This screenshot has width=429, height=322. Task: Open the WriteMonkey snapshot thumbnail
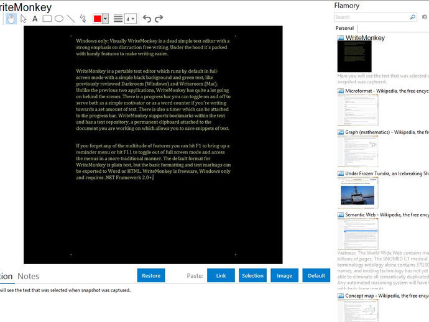pos(354,57)
